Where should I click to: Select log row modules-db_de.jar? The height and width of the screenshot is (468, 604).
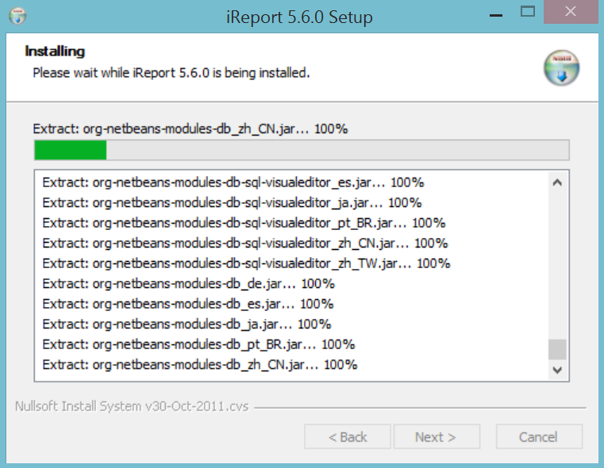coord(188,284)
